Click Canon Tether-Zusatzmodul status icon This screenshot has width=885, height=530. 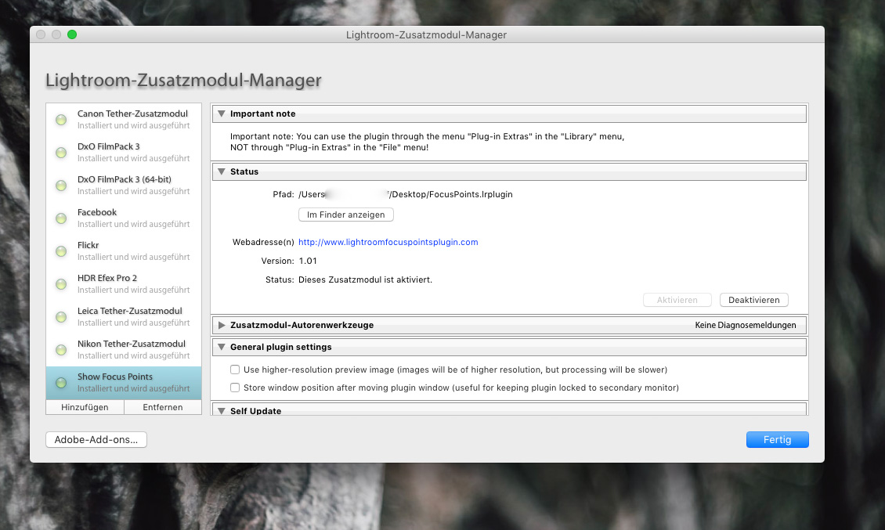pos(61,120)
